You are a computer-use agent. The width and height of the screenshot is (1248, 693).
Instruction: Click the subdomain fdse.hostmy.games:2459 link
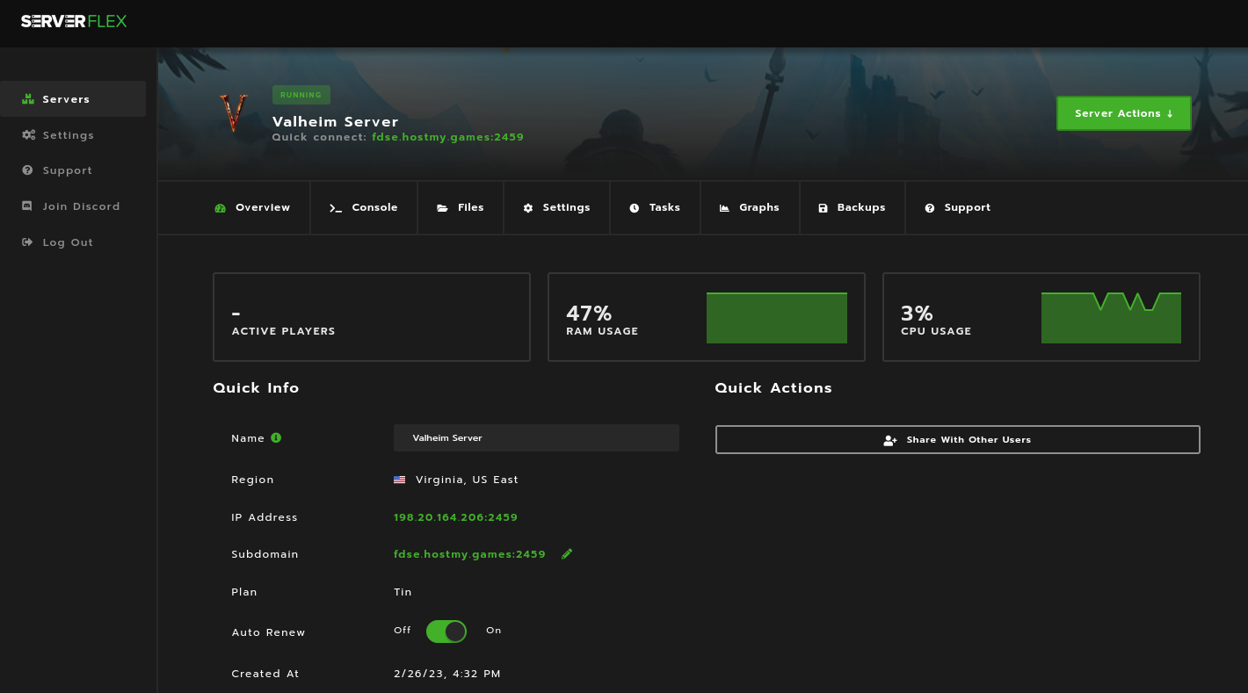[x=470, y=554]
